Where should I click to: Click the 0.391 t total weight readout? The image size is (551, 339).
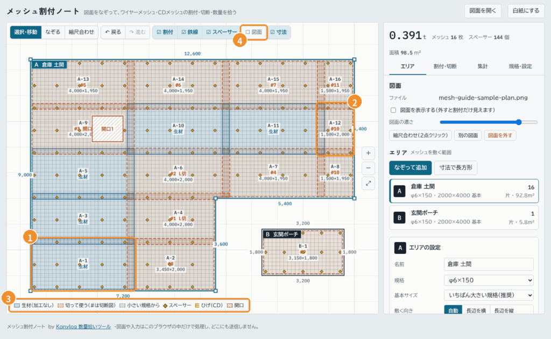(x=408, y=36)
